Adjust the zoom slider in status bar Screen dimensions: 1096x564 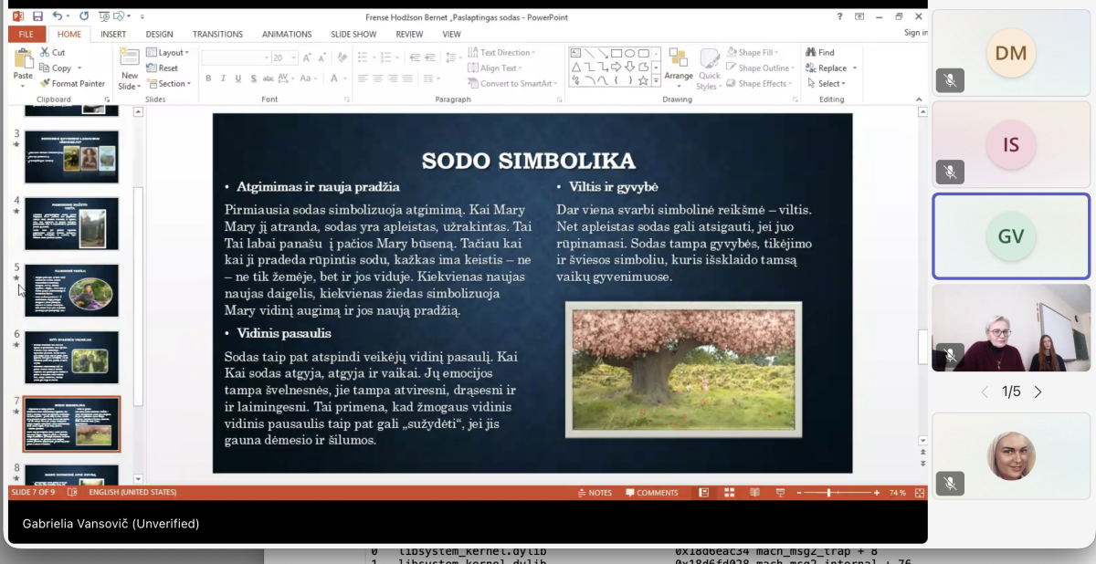click(x=829, y=493)
